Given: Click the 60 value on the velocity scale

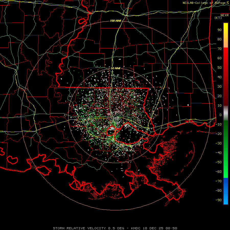Looking at the screenshot, I should click(220, 58).
